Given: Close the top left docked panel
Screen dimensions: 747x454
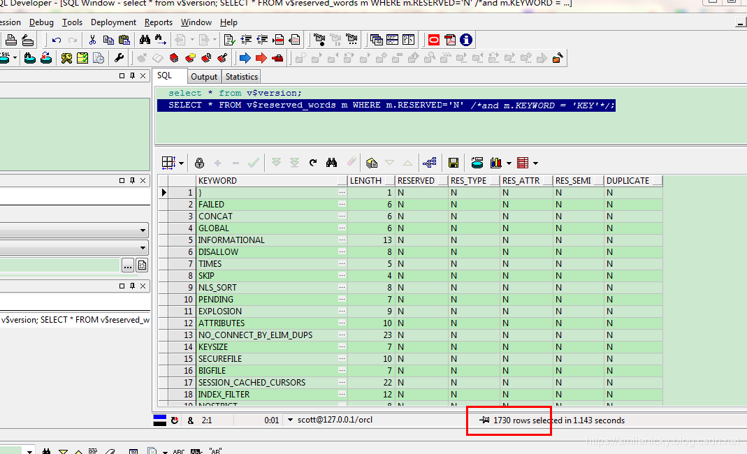Looking at the screenshot, I should click(143, 75).
